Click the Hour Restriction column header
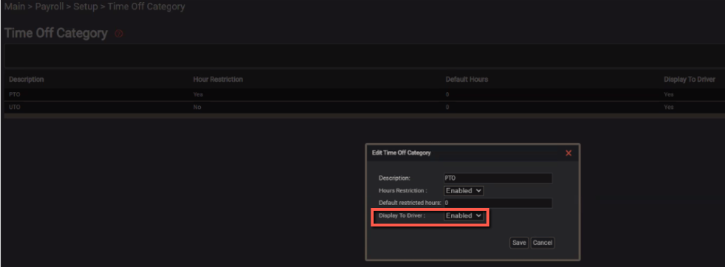725x267 pixels. click(x=218, y=79)
